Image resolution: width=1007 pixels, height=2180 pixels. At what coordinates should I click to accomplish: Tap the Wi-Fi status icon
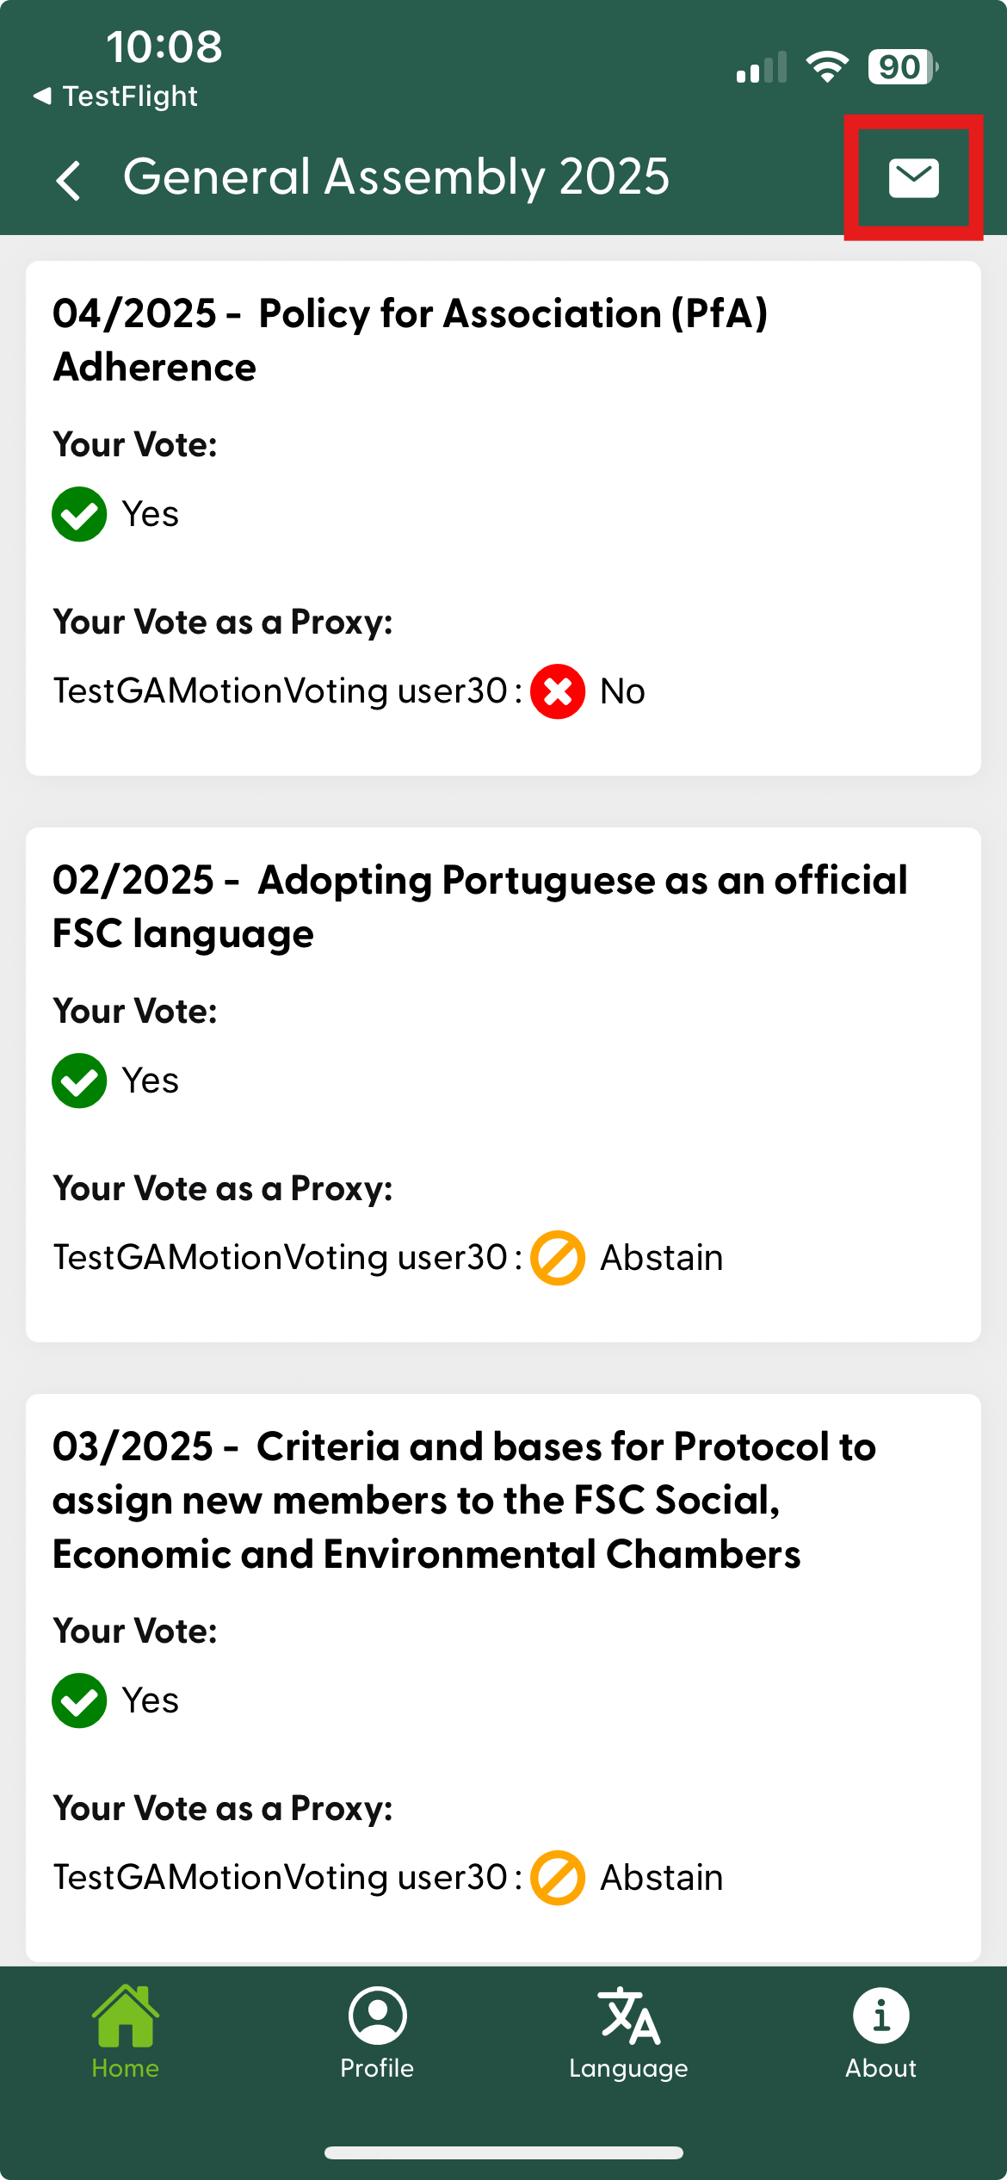(x=827, y=66)
